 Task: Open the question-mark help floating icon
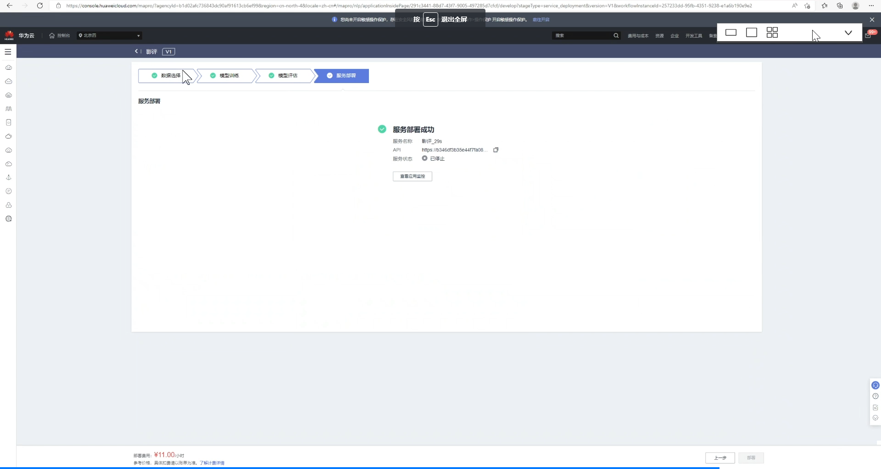[875, 396]
